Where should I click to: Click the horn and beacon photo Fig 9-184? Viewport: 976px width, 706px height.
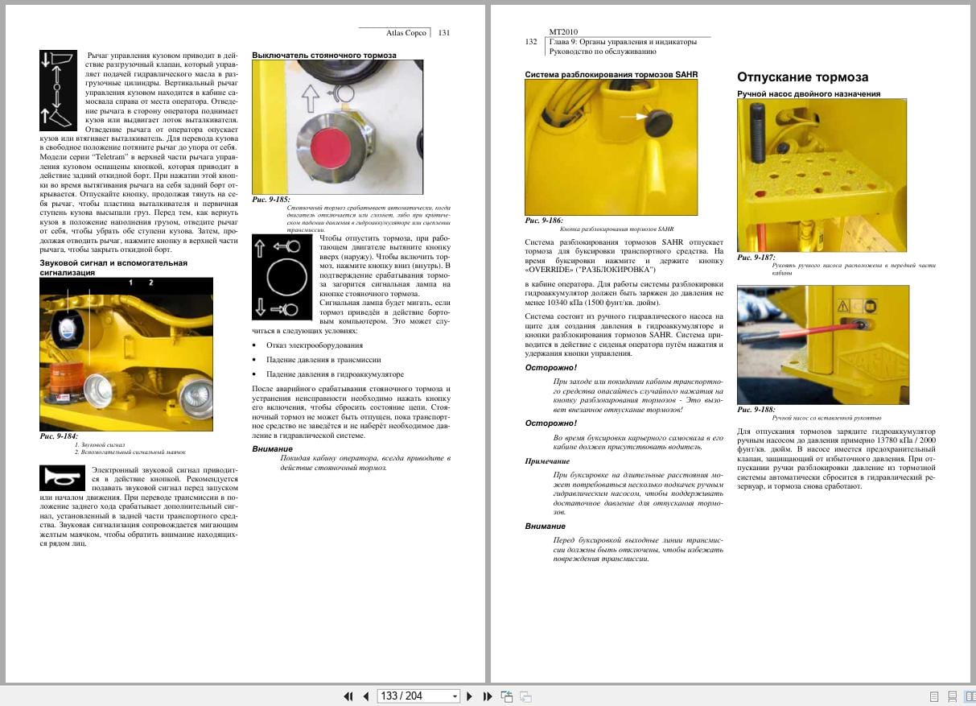click(x=126, y=354)
